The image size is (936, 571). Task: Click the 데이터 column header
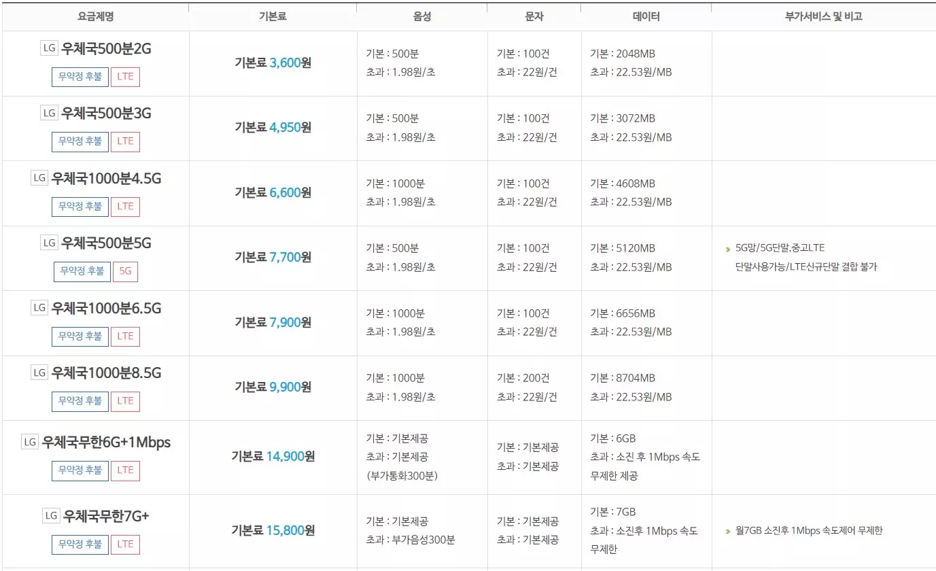pos(646,16)
